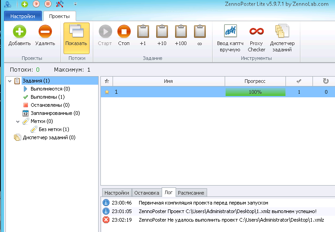Add +10 executions to the task
The image size is (335, 232).
coord(162,36)
